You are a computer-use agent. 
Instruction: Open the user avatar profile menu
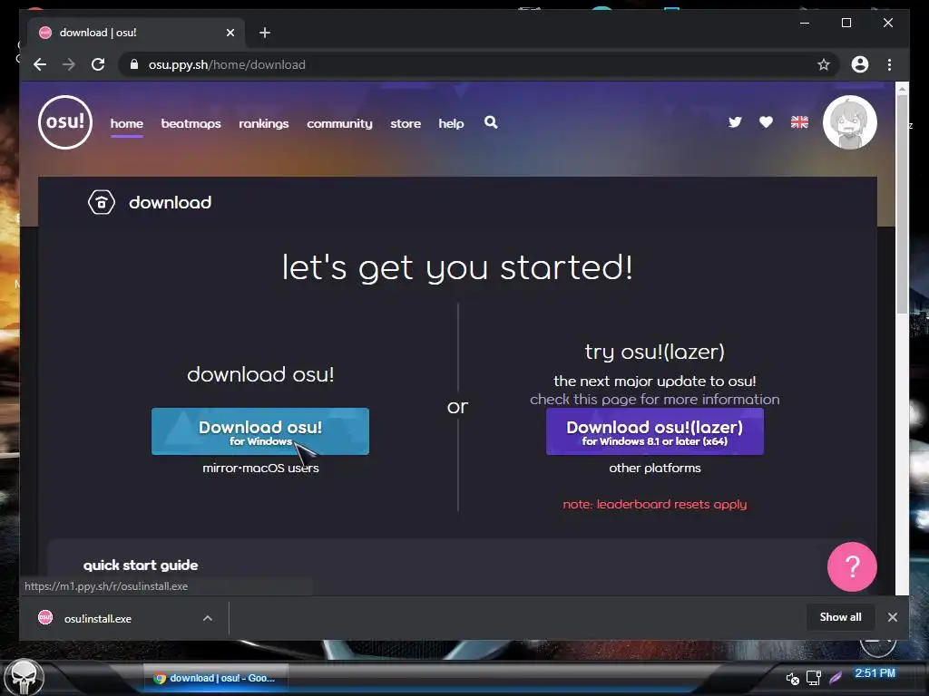click(849, 122)
